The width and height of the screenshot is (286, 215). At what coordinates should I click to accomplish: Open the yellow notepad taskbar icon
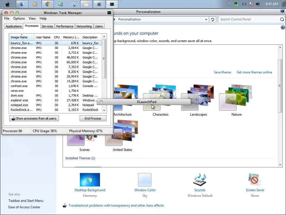[x=86, y=4]
